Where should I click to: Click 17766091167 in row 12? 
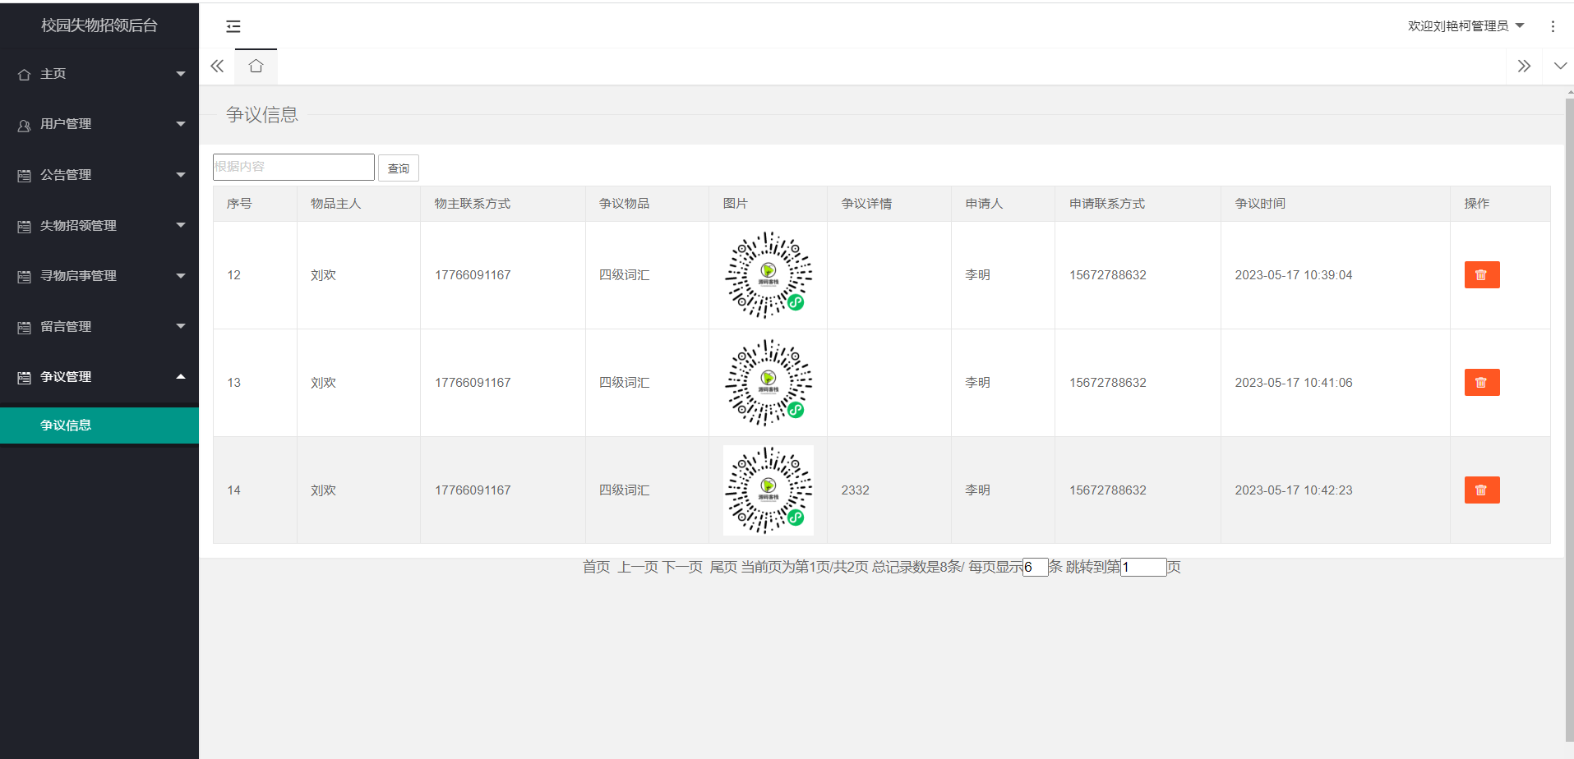click(x=473, y=275)
